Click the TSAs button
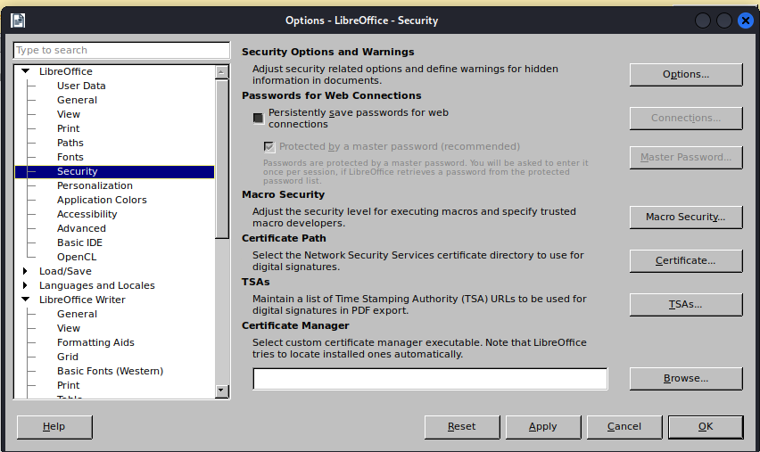Screen dimensions: 760x452 pyautogui.click(x=685, y=304)
